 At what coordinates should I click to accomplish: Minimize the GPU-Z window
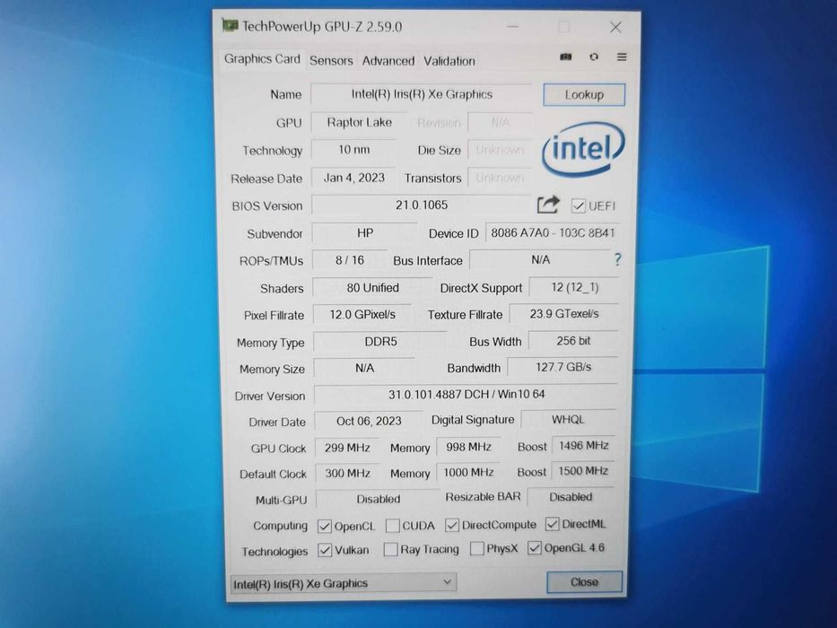[513, 27]
